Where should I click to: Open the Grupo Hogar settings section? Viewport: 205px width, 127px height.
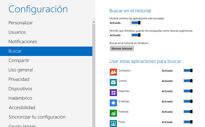(x=46, y=125)
